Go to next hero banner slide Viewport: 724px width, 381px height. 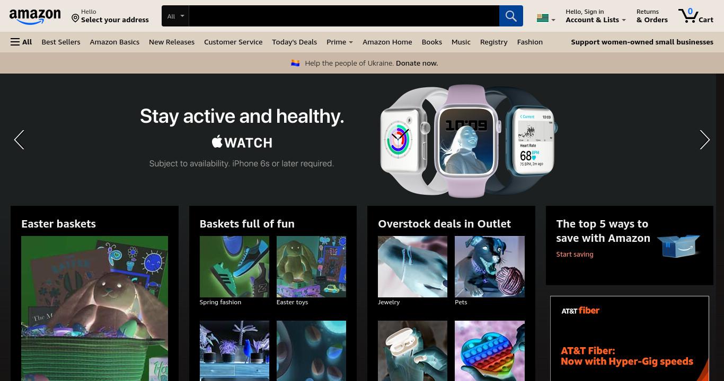(x=704, y=140)
